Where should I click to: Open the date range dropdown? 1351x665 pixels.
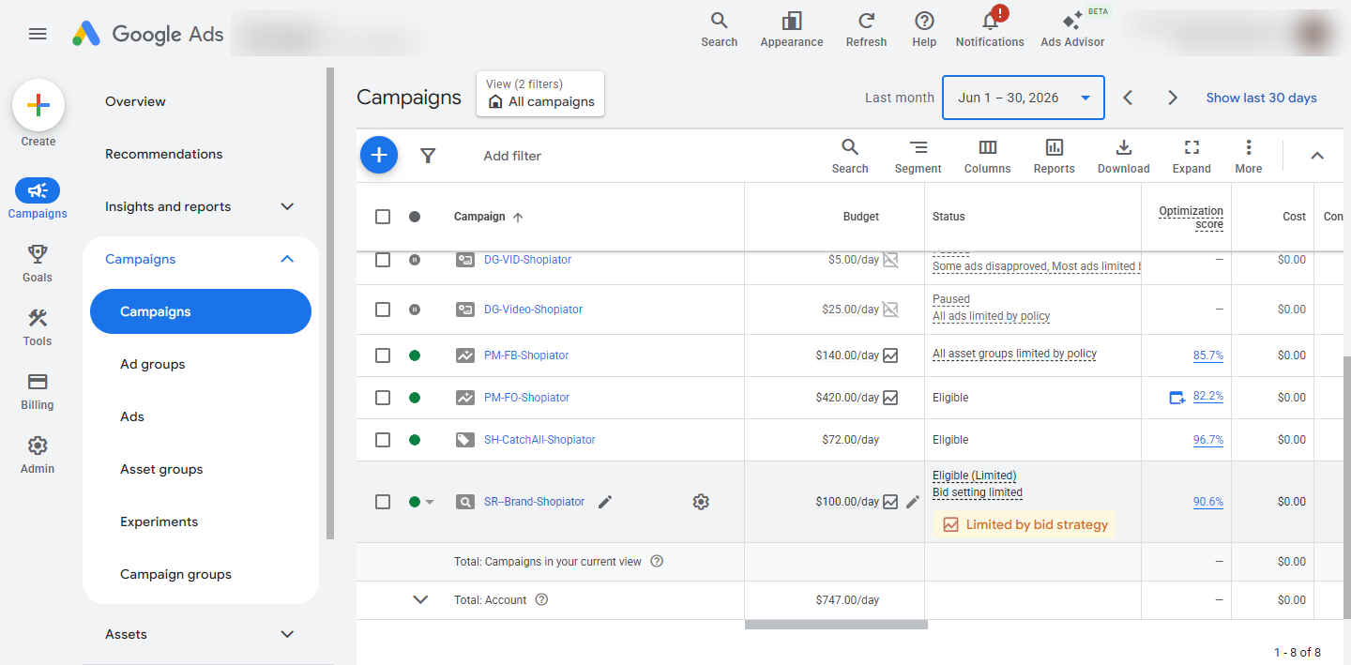tap(1024, 98)
